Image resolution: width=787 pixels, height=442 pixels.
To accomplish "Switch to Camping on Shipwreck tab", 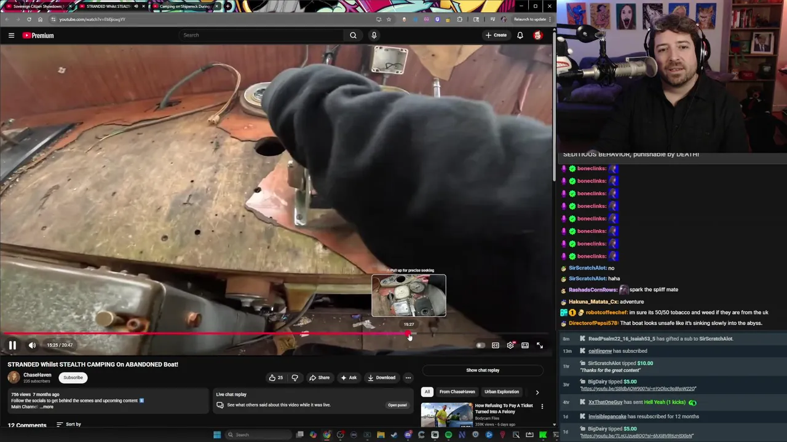I will pos(183,6).
